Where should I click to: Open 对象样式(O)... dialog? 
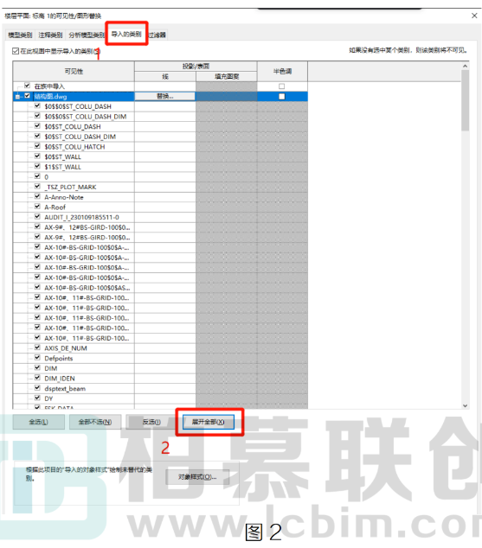[x=197, y=477]
